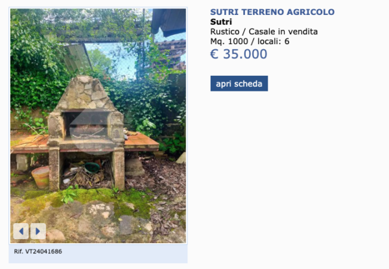The image size is (389, 269).
Task: Select the reference code VT24041686
Action: click(43, 251)
